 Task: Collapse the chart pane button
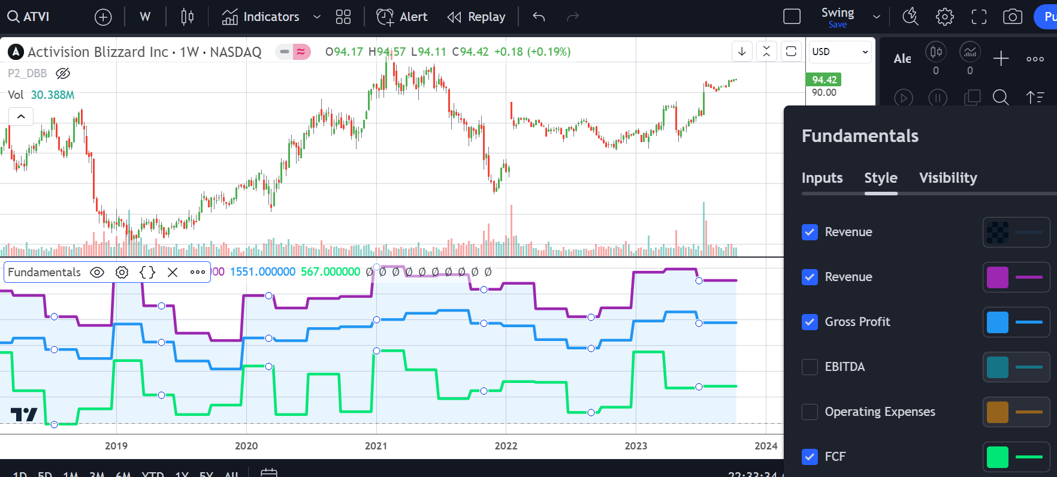[766, 52]
